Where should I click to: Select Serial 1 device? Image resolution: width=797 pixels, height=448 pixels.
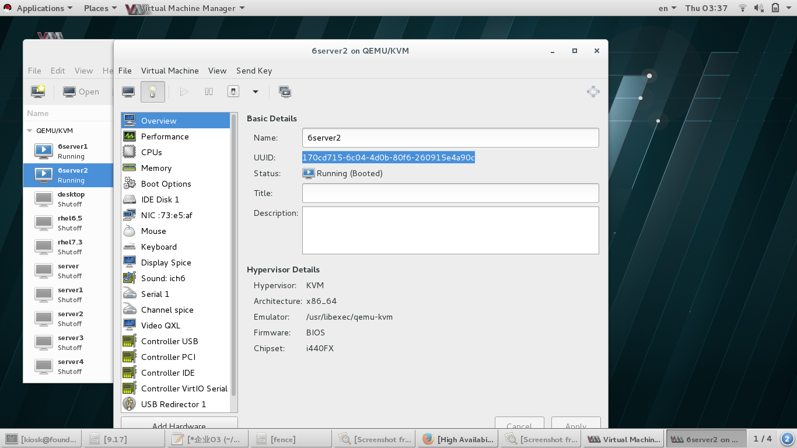click(x=176, y=294)
